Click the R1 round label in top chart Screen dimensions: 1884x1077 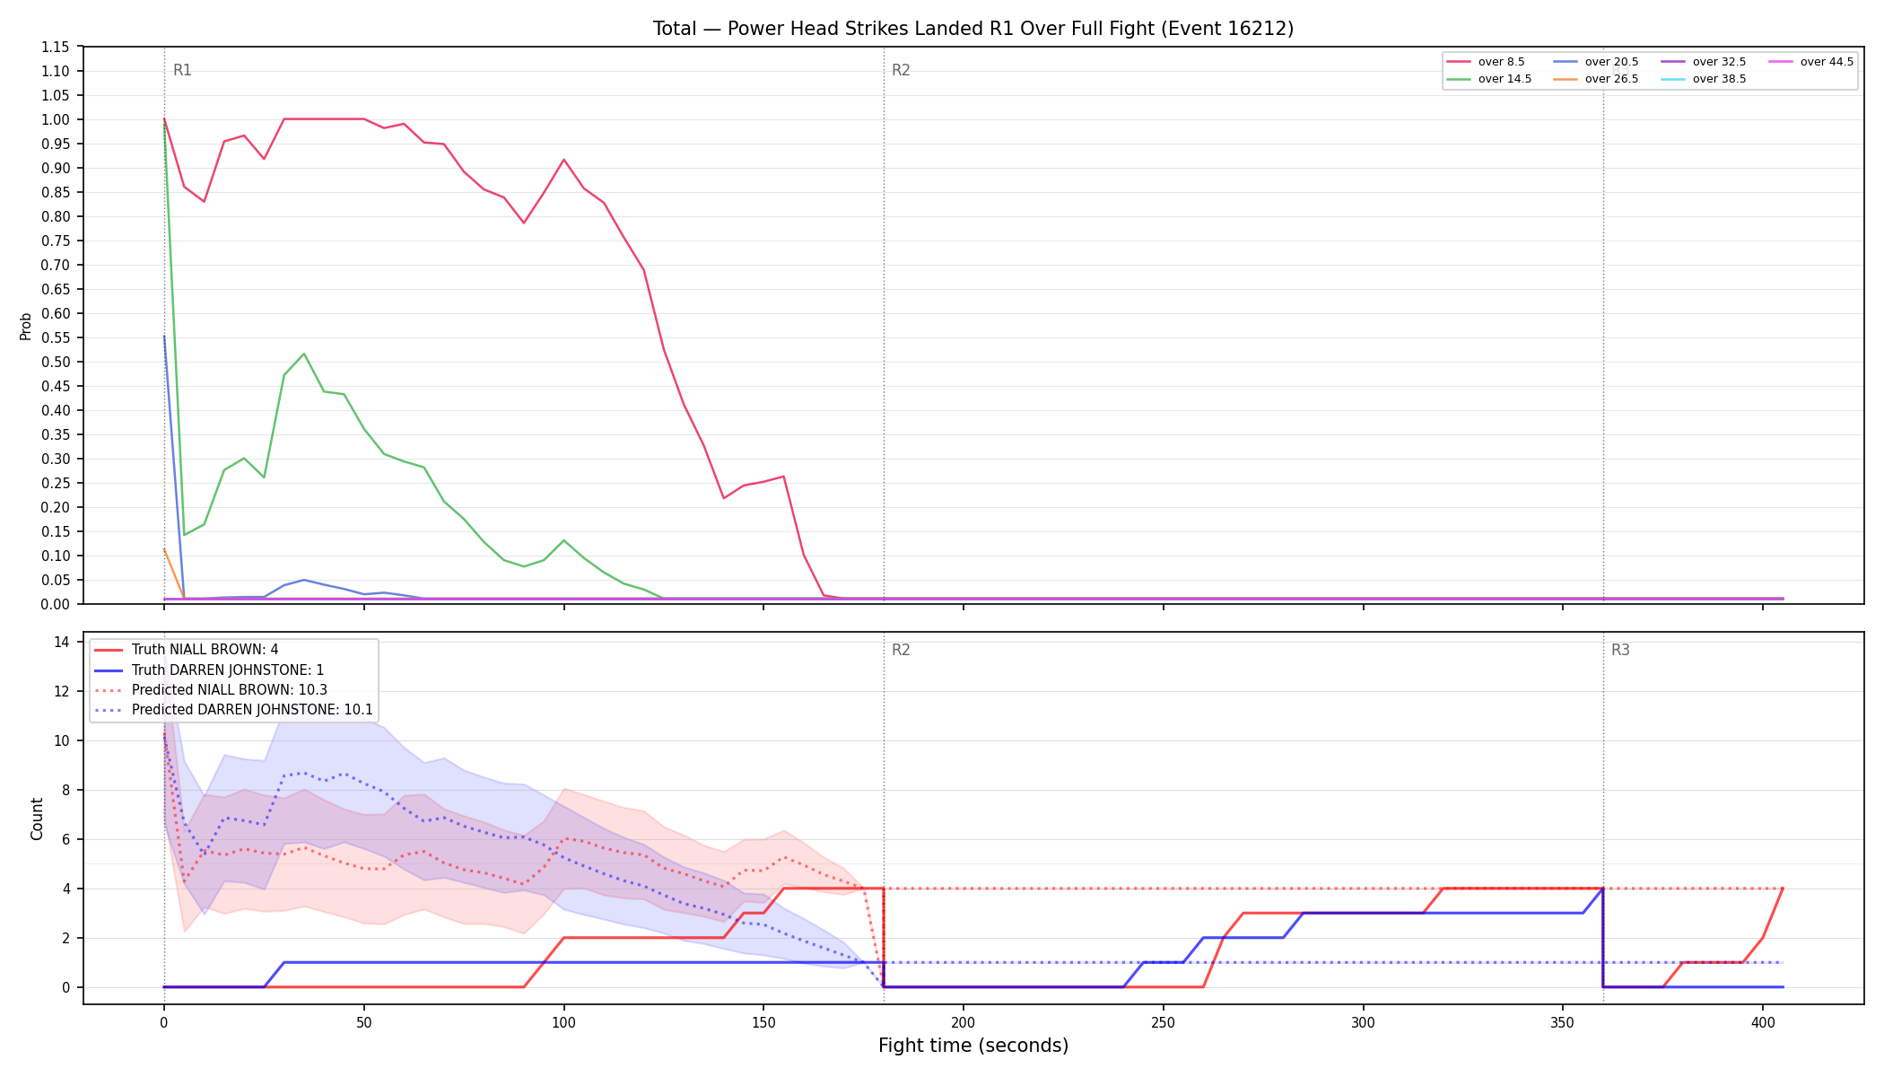pos(182,71)
